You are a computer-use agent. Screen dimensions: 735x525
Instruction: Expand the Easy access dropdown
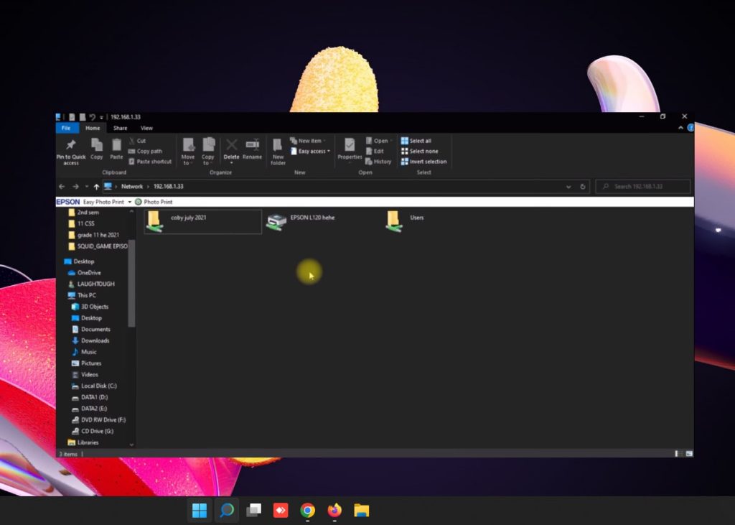[x=314, y=152]
